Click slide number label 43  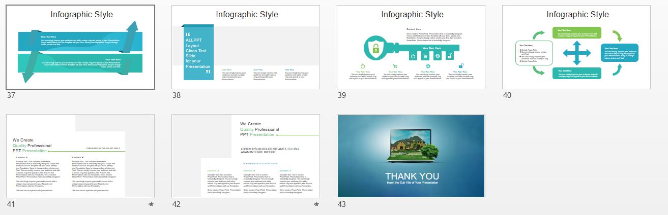[342, 204]
